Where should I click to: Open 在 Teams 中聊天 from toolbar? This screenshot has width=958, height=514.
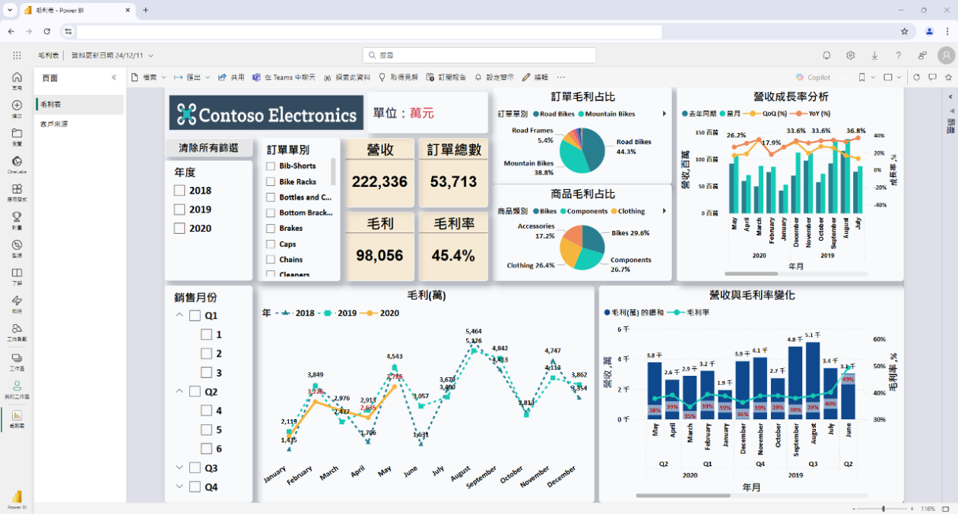(x=284, y=77)
